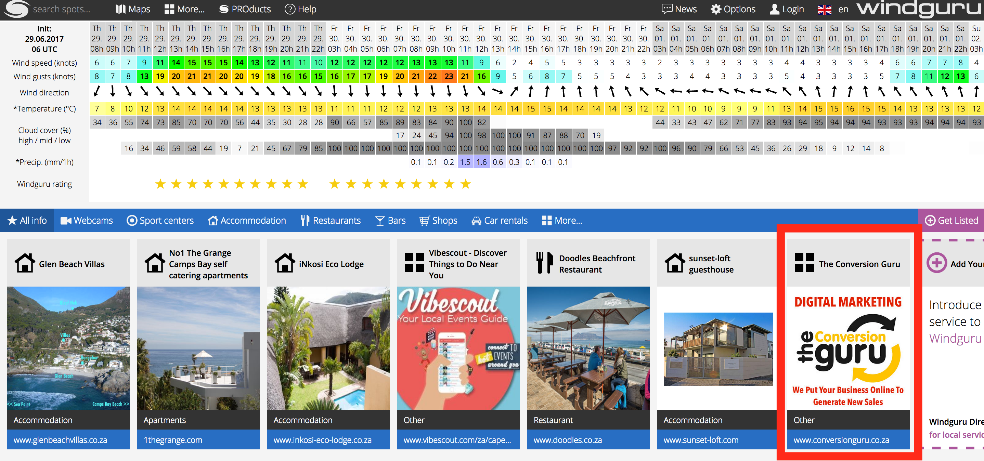Open www.sunset-loft.com link
Viewport: 984px width, 461px height.
click(701, 439)
